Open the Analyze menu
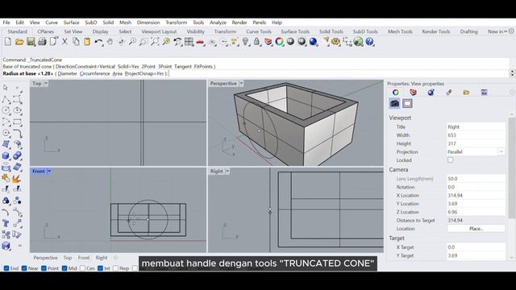516x290 pixels. (218, 23)
